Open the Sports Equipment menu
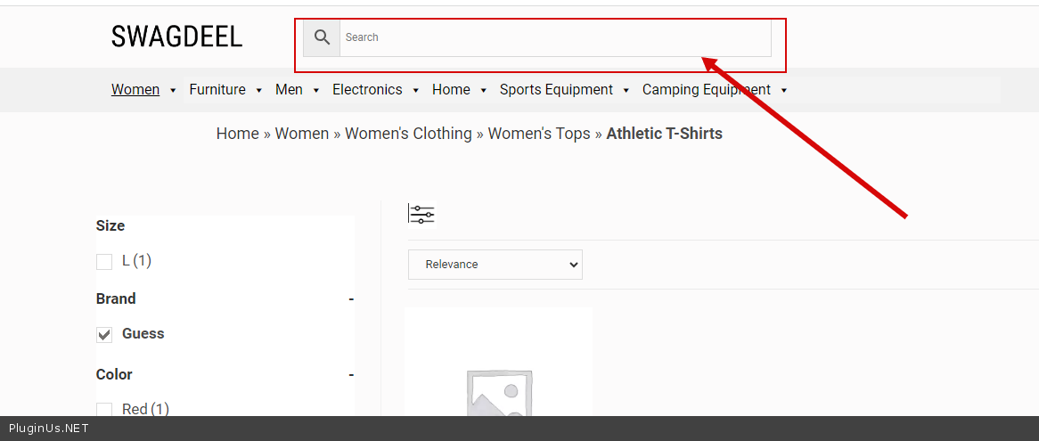This screenshot has width=1039, height=441. (x=556, y=90)
